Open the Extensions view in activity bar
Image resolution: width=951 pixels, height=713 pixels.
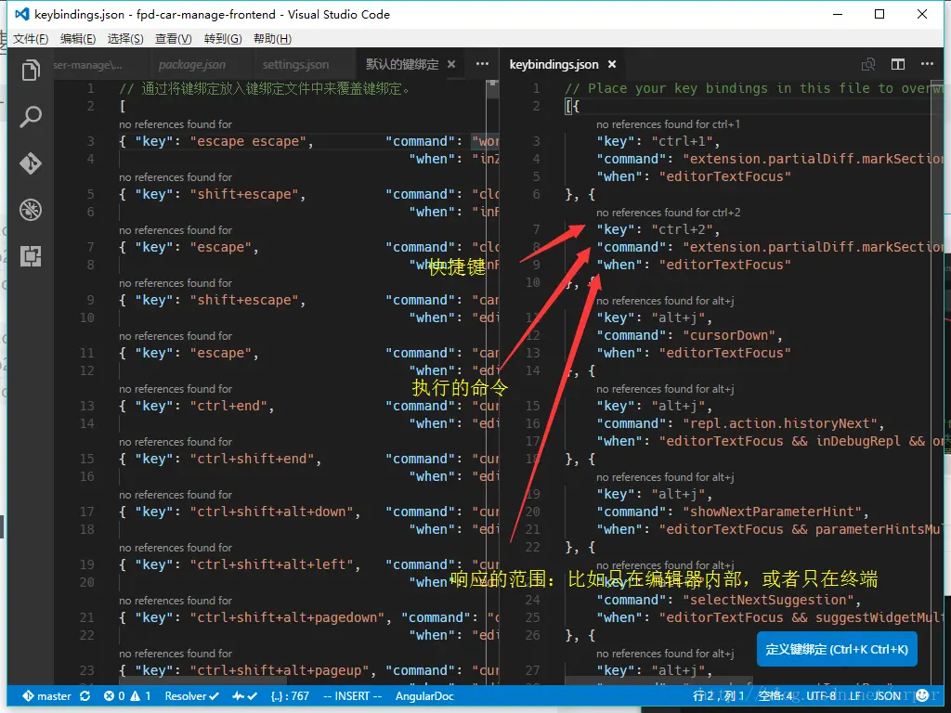coord(31,256)
